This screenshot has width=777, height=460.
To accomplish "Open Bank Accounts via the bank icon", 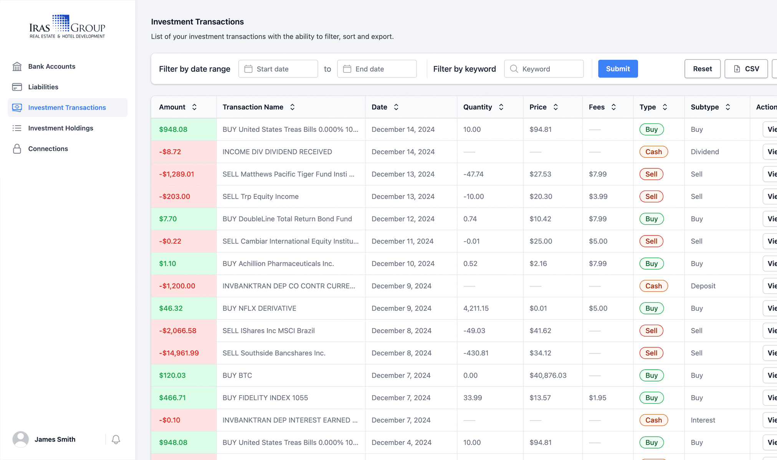I will coord(17,66).
